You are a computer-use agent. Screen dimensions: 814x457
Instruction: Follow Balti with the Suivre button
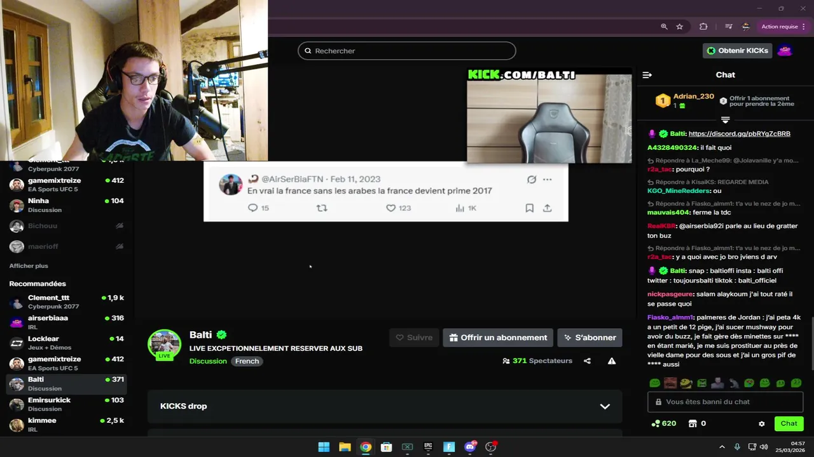(414, 338)
